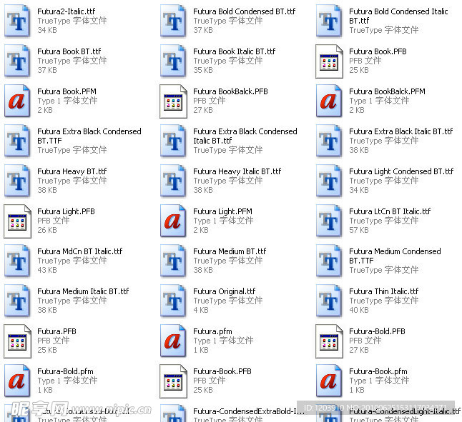Select the Futura Original.ttf icon
The height and width of the screenshot is (422, 462).
pyautogui.click(x=173, y=301)
